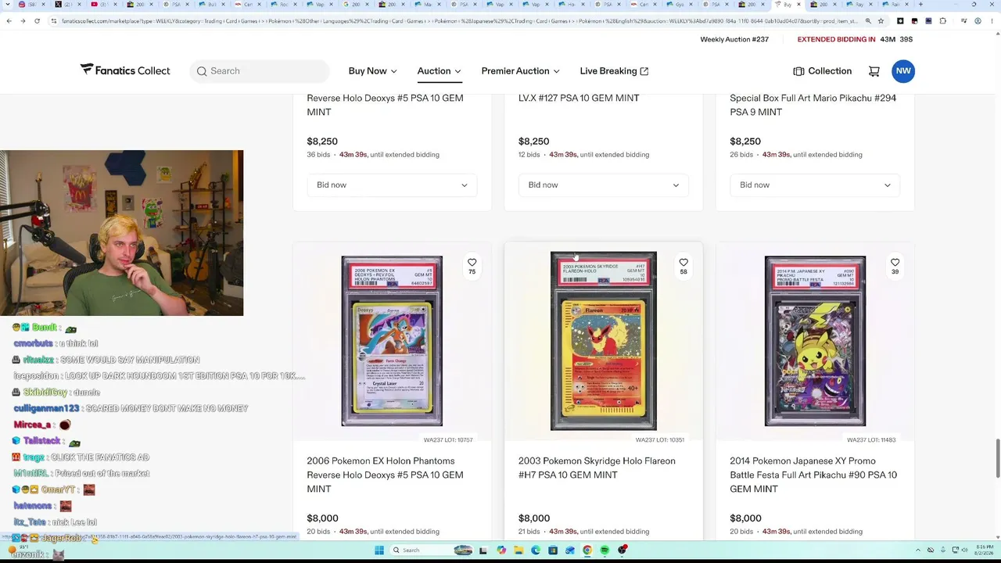Open a new browser tab with plus

[920, 5]
